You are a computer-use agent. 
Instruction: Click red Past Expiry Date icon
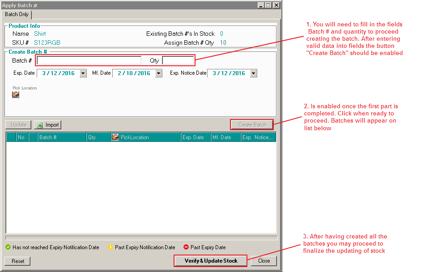click(186, 247)
